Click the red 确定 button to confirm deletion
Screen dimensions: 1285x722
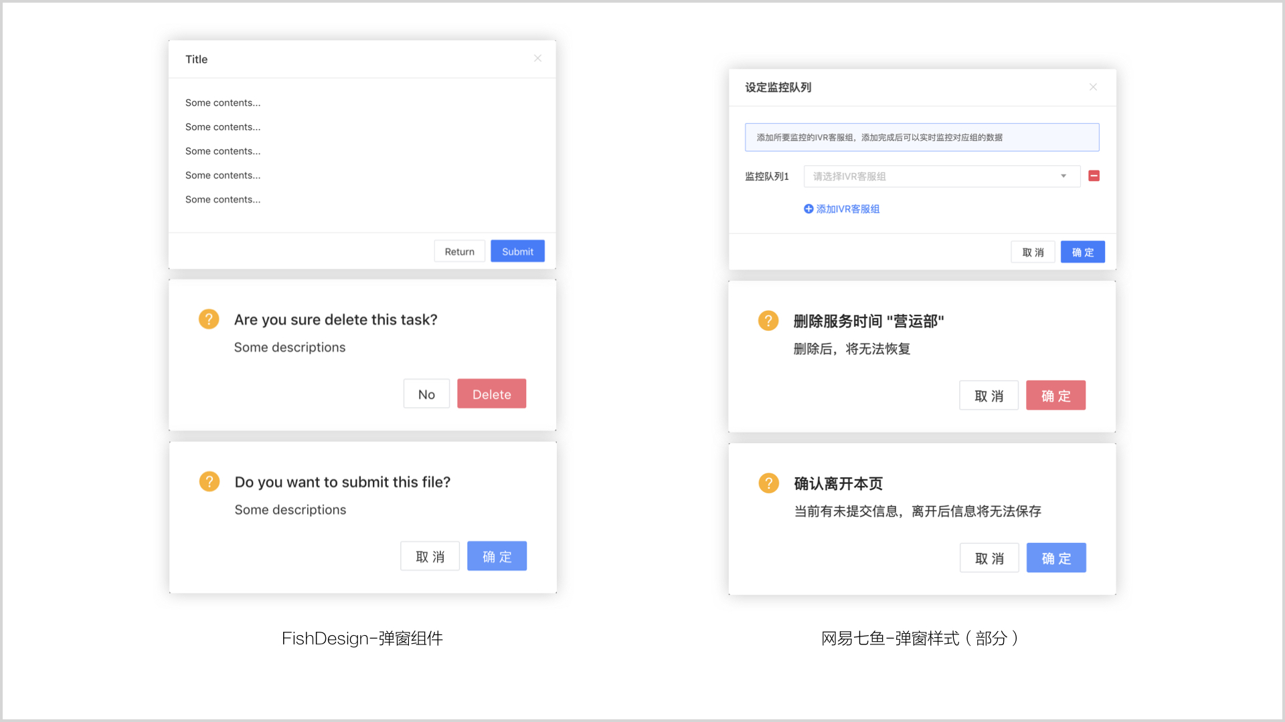click(x=1055, y=395)
